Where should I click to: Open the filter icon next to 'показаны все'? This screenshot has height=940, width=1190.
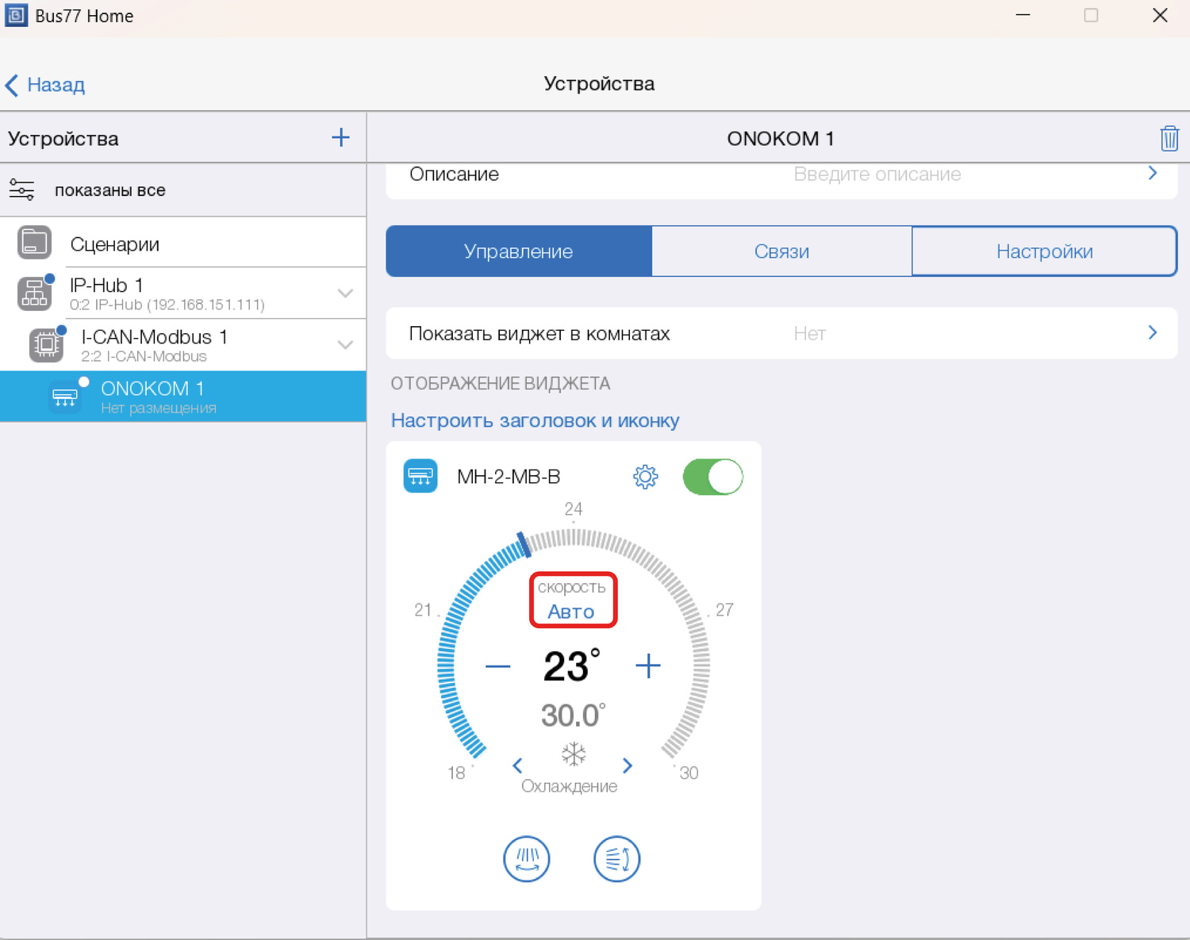[x=21, y=190]
